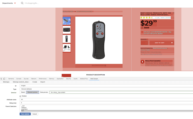Screen dimensions: 193x119
Task: Open the Console tab in DevTools
Action: tap(19, 79)
